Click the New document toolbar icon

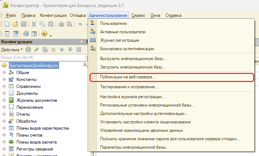(7, 24)
